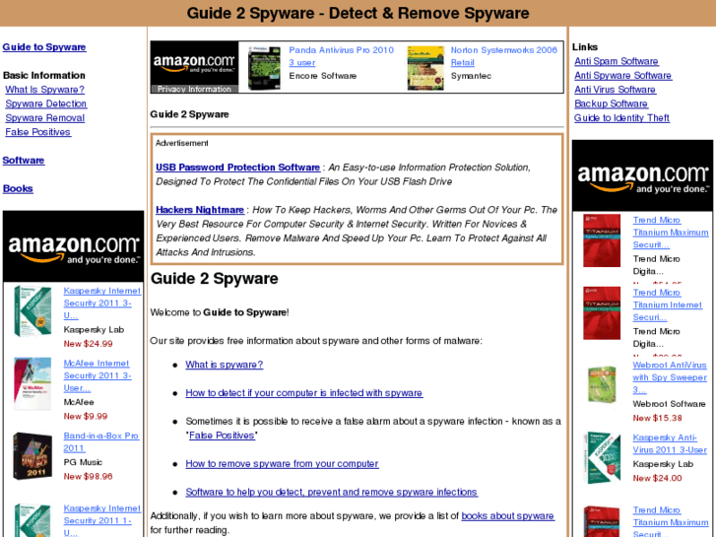Image resolution: width=716 pixels, height=537 pixels.
Task: Open Kaspersky Internet Security 2011 1-U link
Action: [102, 520]
